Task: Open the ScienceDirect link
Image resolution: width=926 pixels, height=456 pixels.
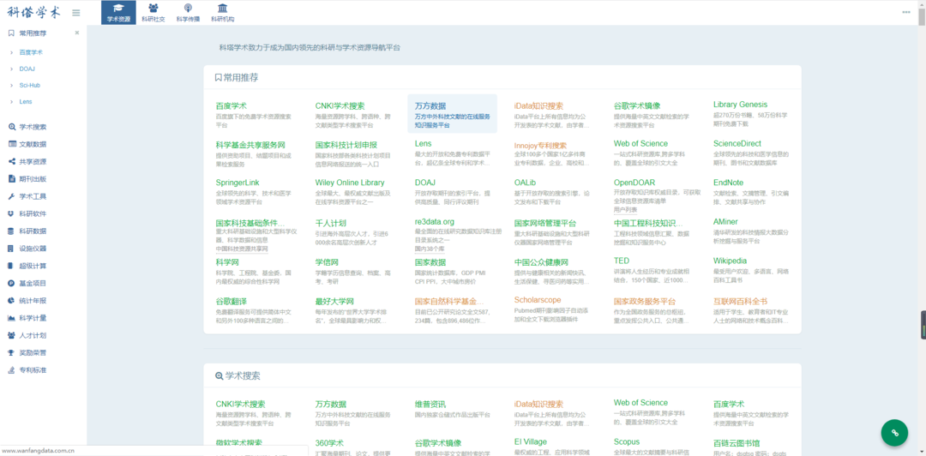Action: click(737, 143)
